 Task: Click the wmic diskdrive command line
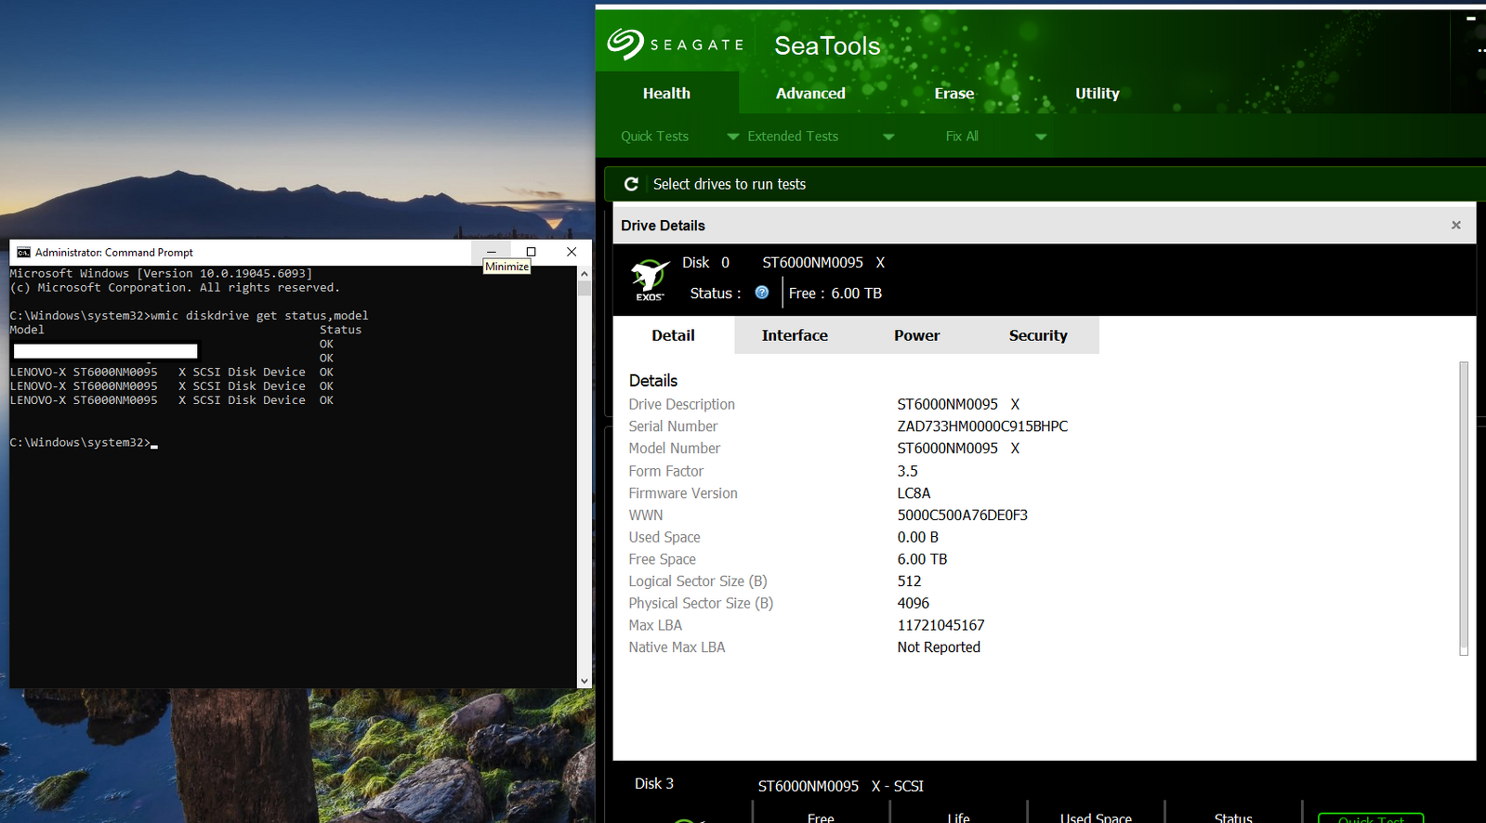189,316
